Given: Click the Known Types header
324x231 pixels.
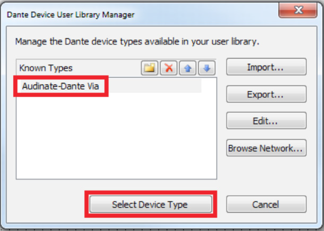Looking at the screenshot, I should (46, 68).
